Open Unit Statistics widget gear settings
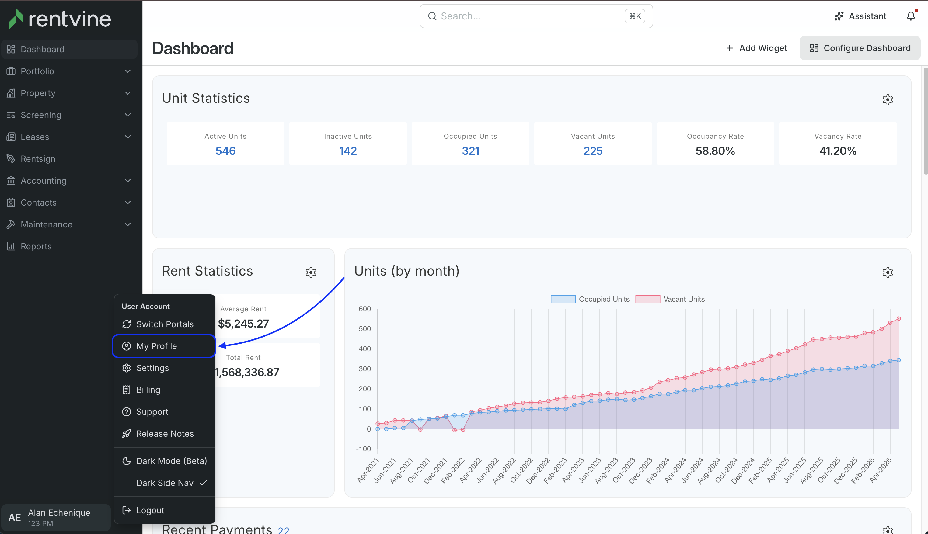The image size is (928, 534). point(887,99)
